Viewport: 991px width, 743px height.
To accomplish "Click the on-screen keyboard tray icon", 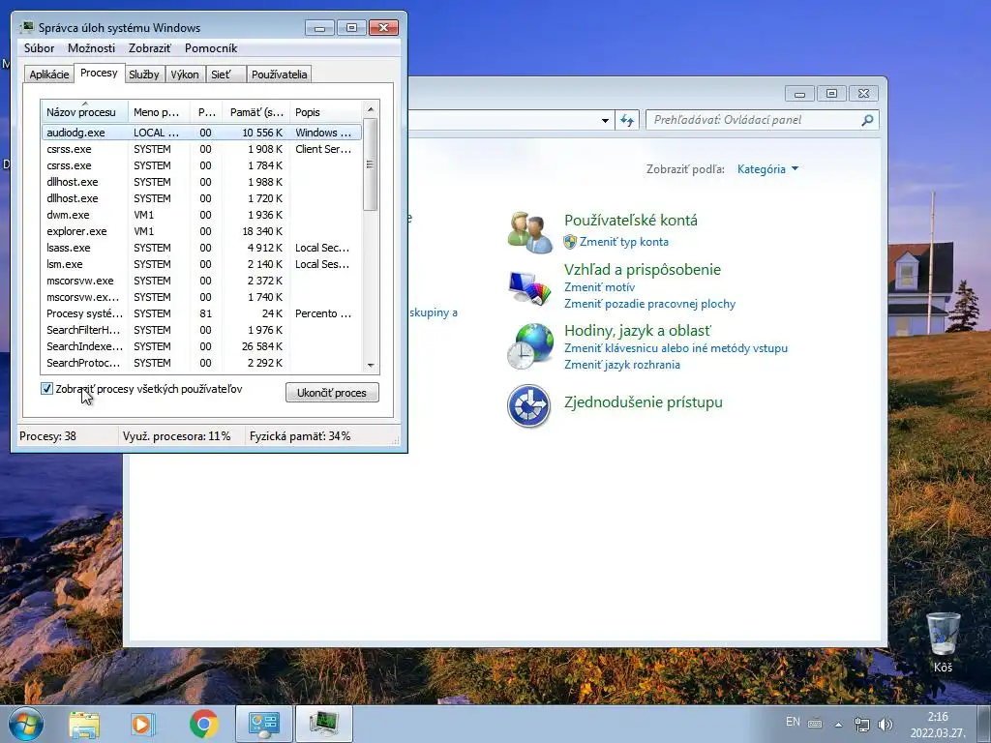I will pyautogui.click(x=815, y=724).
